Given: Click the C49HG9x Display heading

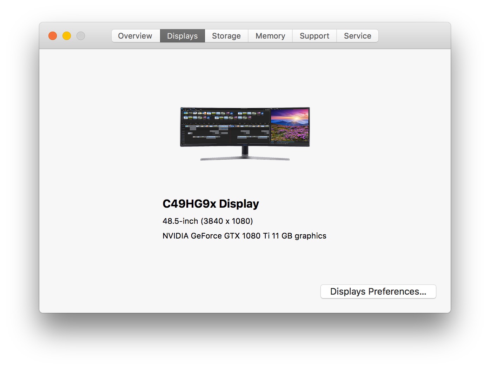Looking at the screenshot, I should click(211, 204).
